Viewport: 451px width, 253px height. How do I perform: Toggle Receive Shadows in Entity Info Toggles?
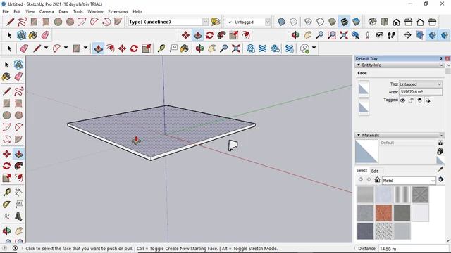420,100
